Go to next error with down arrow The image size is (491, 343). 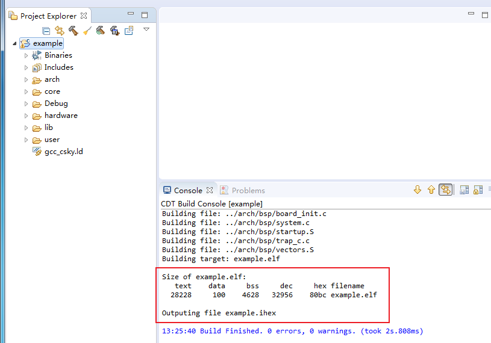pyautogui.click(x=418, y=190)
